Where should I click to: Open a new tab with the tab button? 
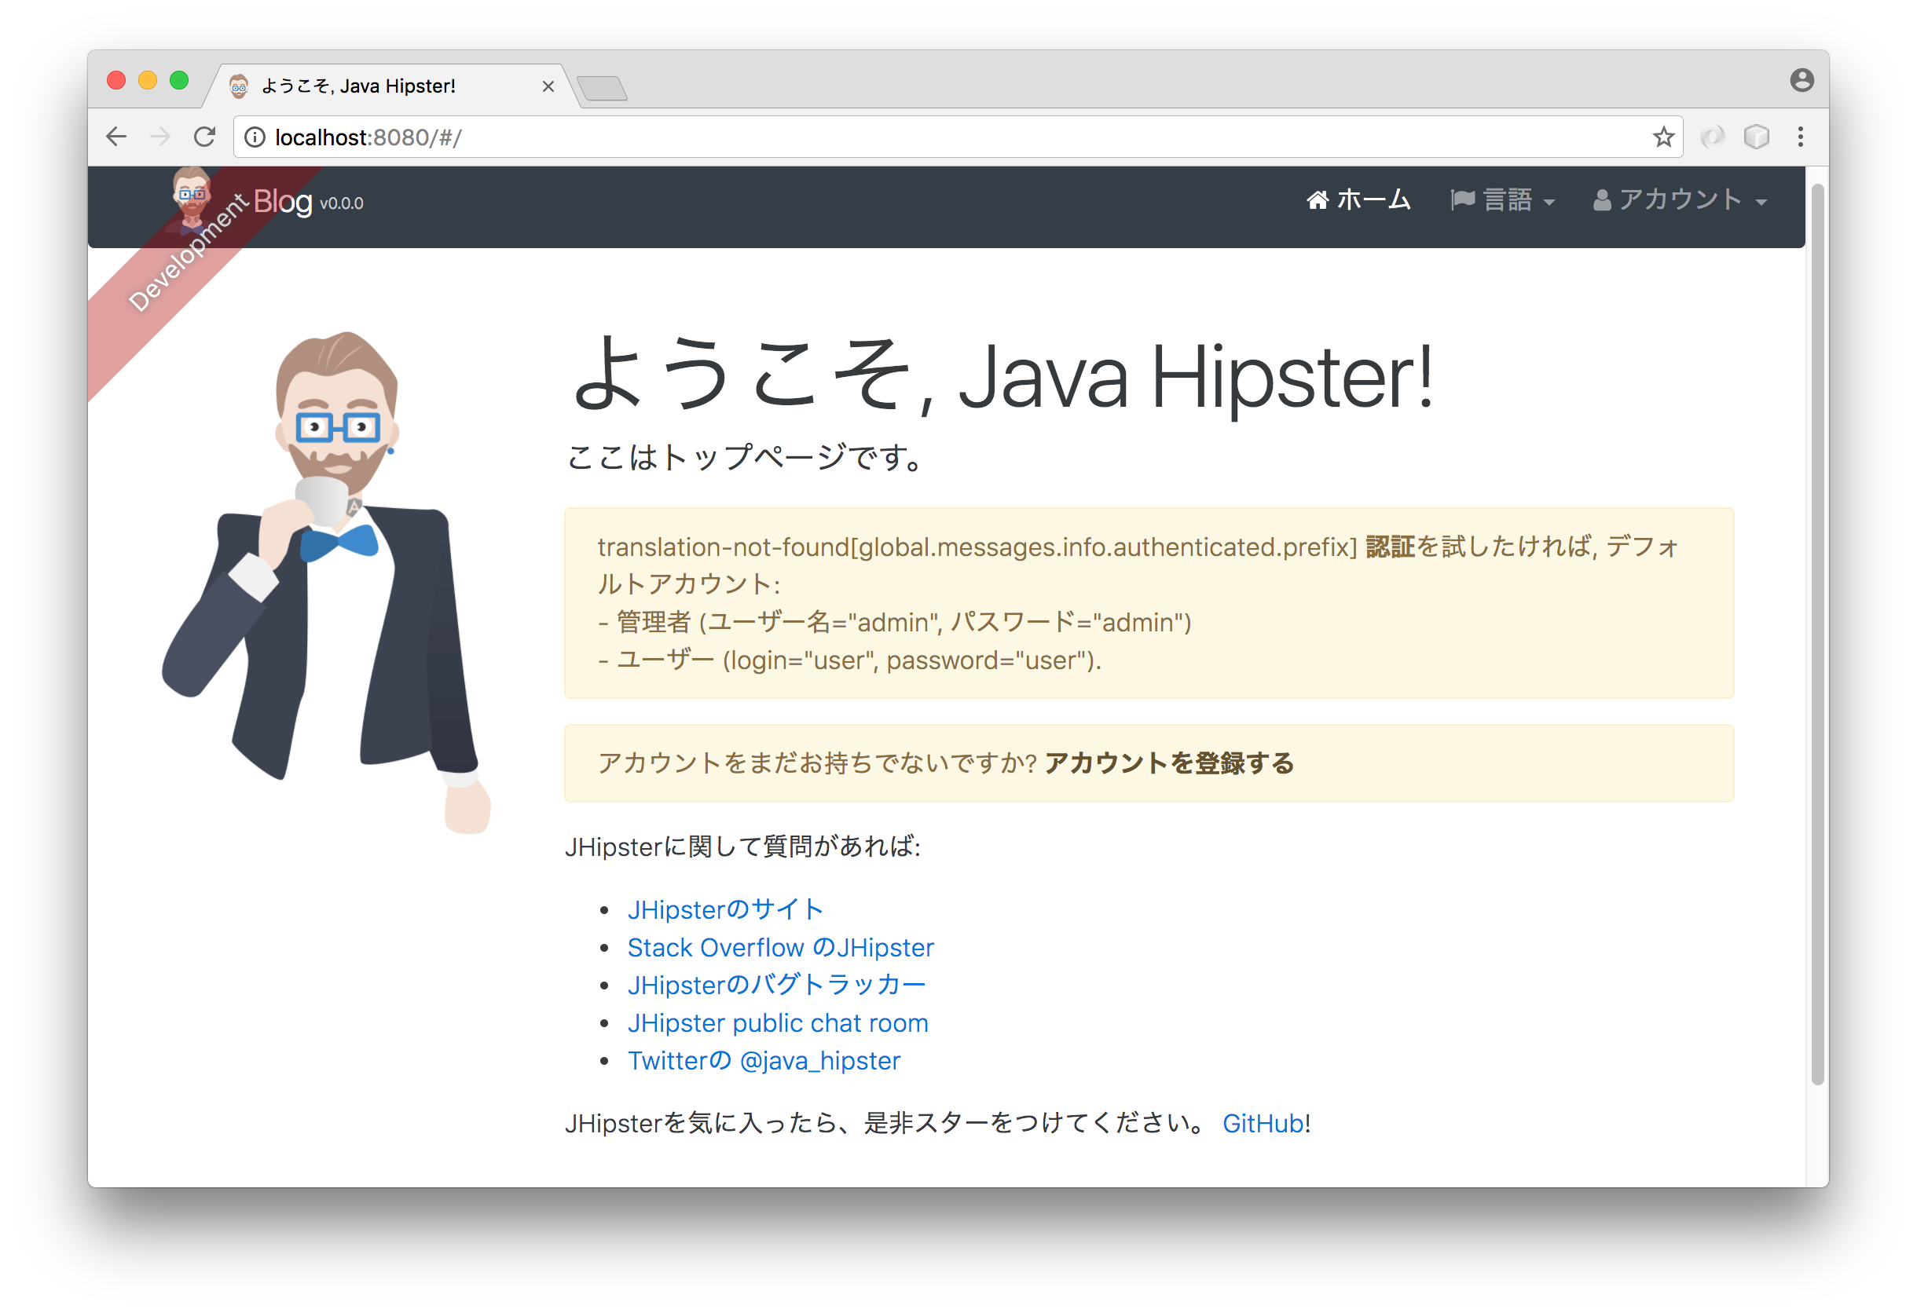602,87
